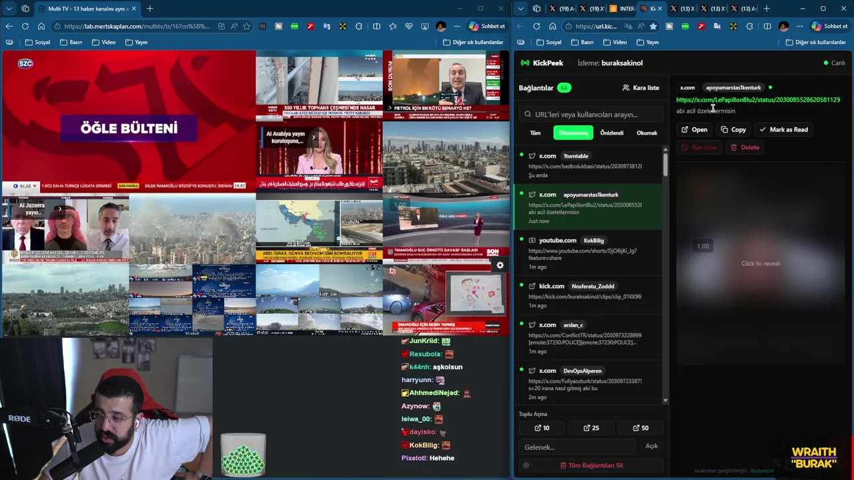The image size is (854, 480).
Task: Toggle split screen in left browser
Action: (x=376, y=27)
